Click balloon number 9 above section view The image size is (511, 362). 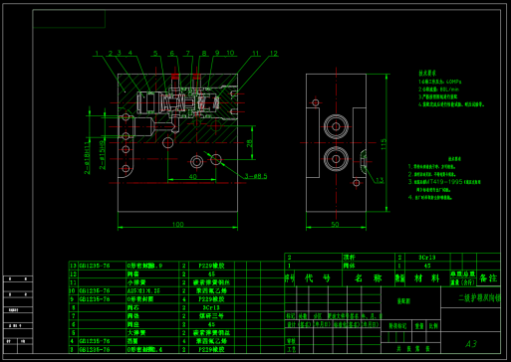(217, 53)
